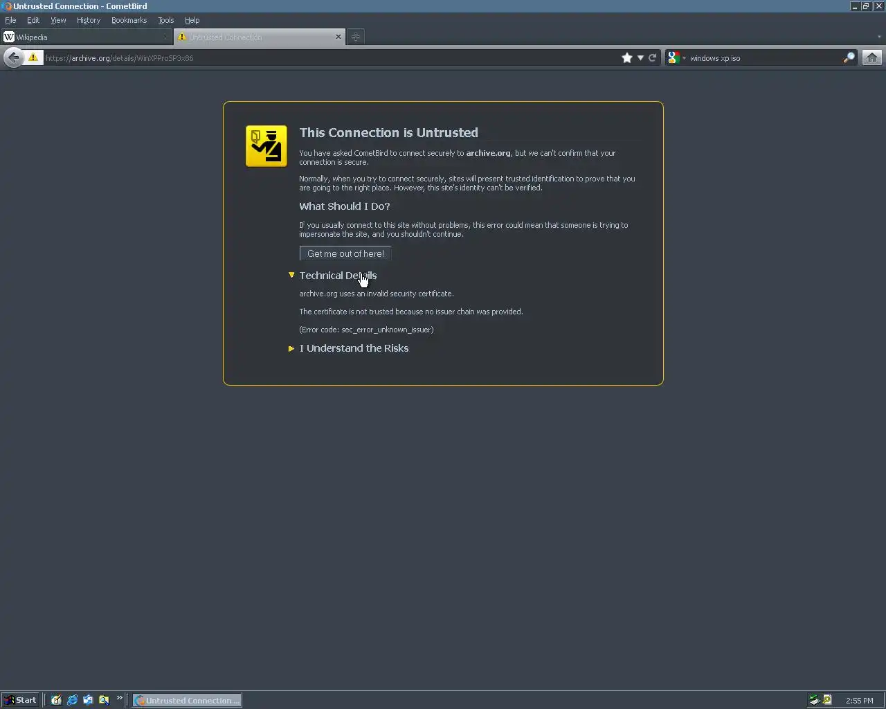Close the CometBird window

(878, 6)
